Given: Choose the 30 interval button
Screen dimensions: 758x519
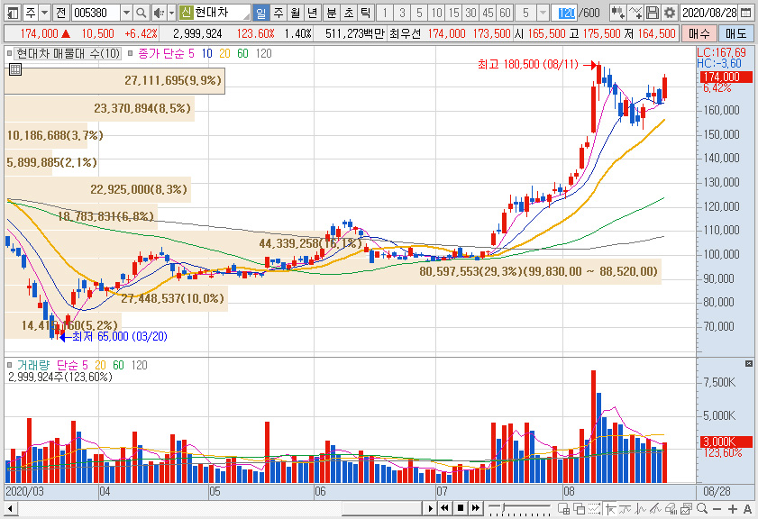Looking at the screenshot, I should (x=470, y=13).
